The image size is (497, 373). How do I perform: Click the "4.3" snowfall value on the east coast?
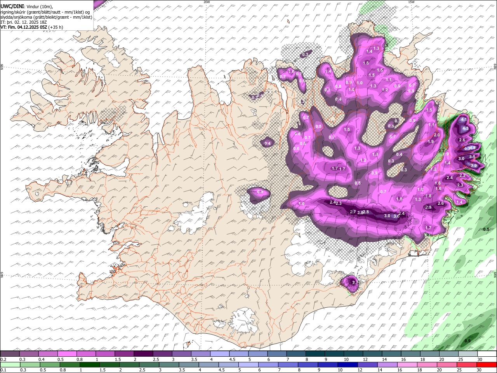tap(466, 128)
